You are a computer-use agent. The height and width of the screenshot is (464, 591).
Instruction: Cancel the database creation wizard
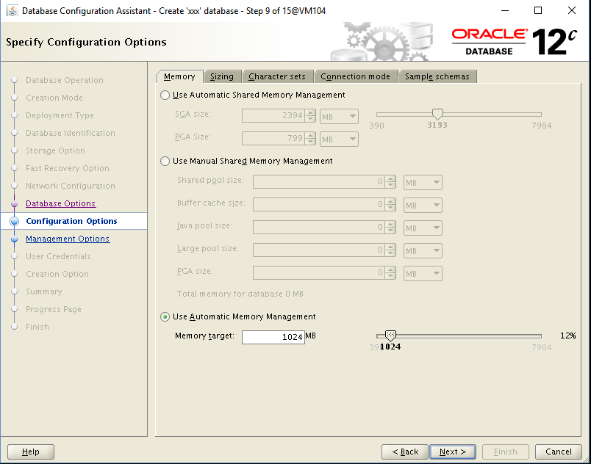pyautogui.click(x=559, y=452)
